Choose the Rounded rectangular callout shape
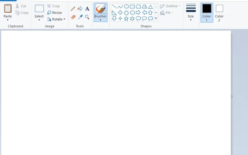Screen dimensions: 248x155 138,19
